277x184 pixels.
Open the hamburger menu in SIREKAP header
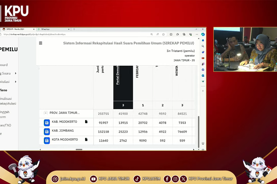tap(41, 43)
